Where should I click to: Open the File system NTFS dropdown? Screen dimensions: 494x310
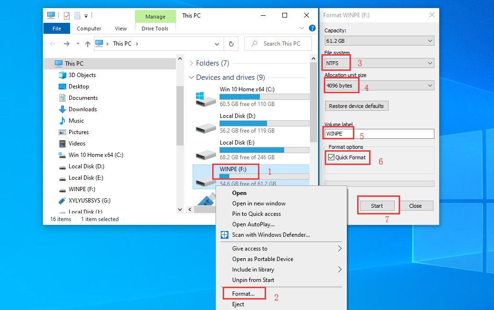coord(380,63)
